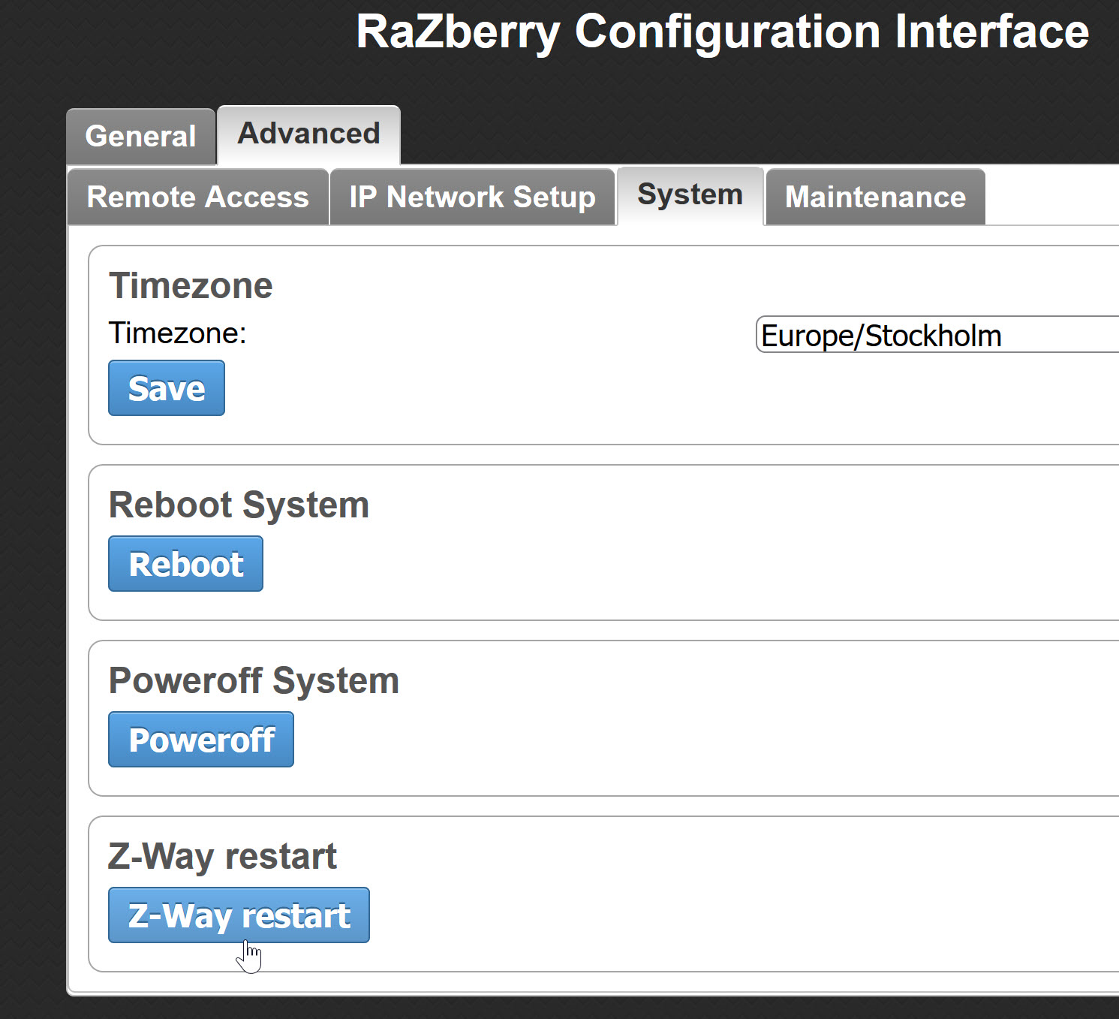Select the Advanced tab

(308, 134)
